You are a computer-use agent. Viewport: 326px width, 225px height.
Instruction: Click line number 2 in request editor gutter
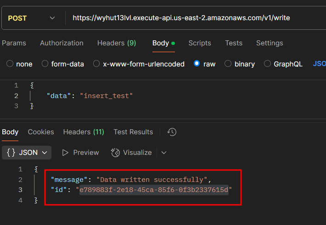[x=16, y=96]
